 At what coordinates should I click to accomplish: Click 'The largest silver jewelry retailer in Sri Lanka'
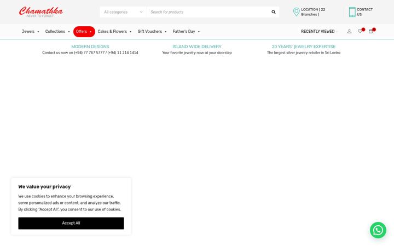click(304, 52)
